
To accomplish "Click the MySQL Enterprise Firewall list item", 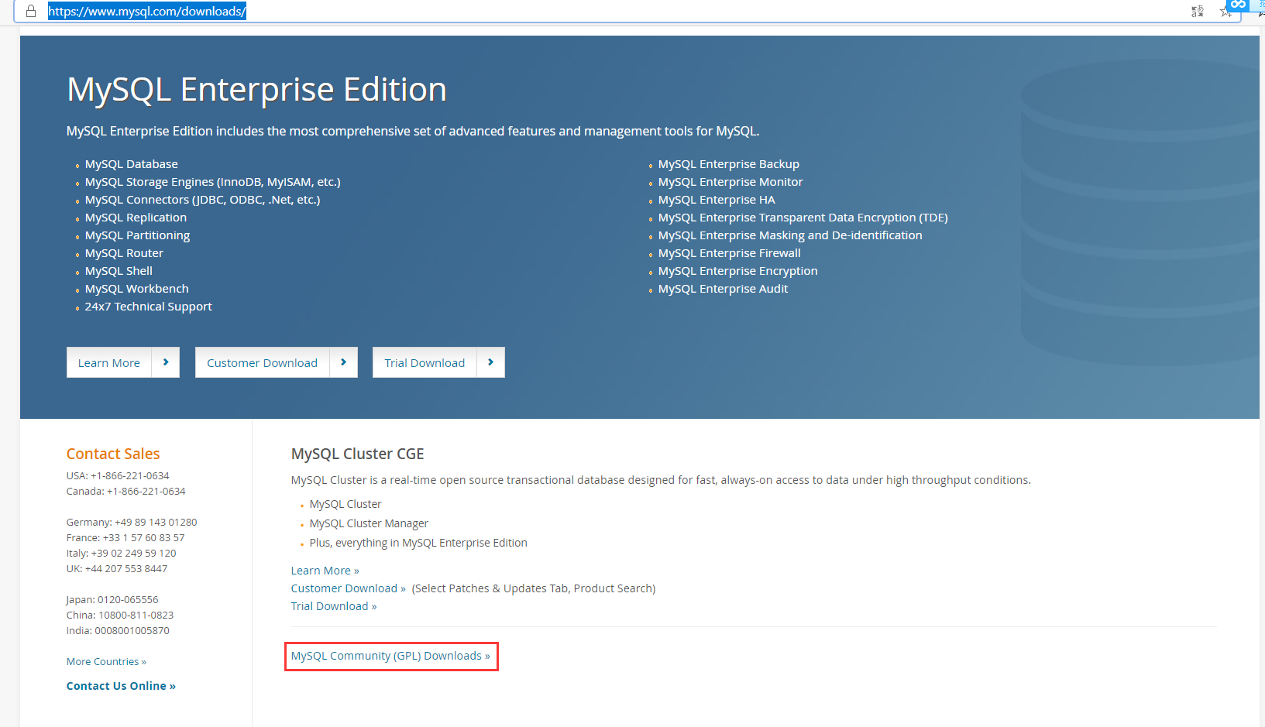I will (x=730, y=253).
